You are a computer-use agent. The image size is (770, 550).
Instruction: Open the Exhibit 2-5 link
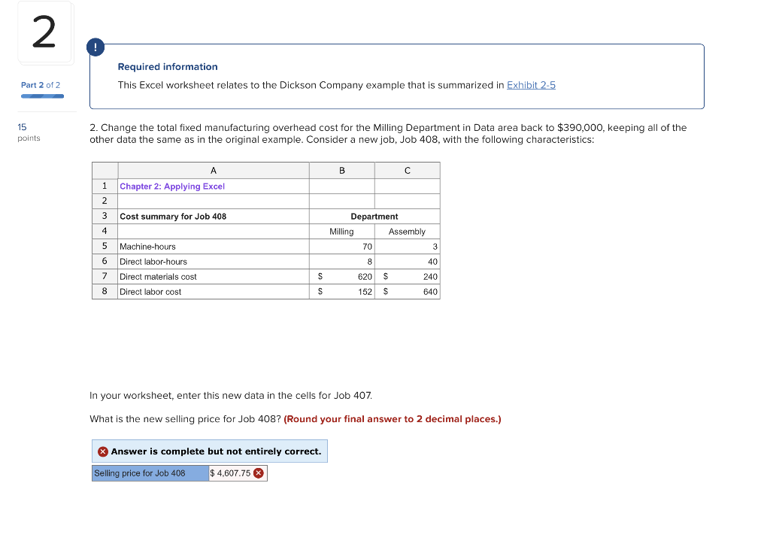531,85
